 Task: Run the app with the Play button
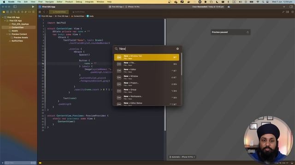[x=33, y=7]
